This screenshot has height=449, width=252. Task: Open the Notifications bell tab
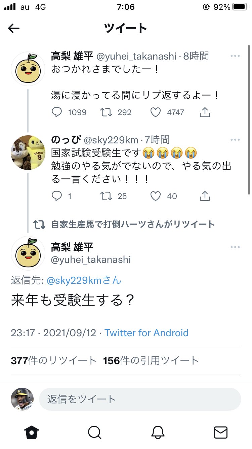coord(158,432)
